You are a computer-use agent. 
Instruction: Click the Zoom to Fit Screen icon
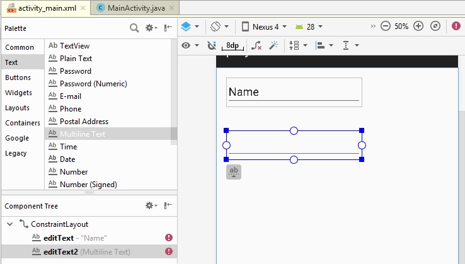[x=435, y=26]
